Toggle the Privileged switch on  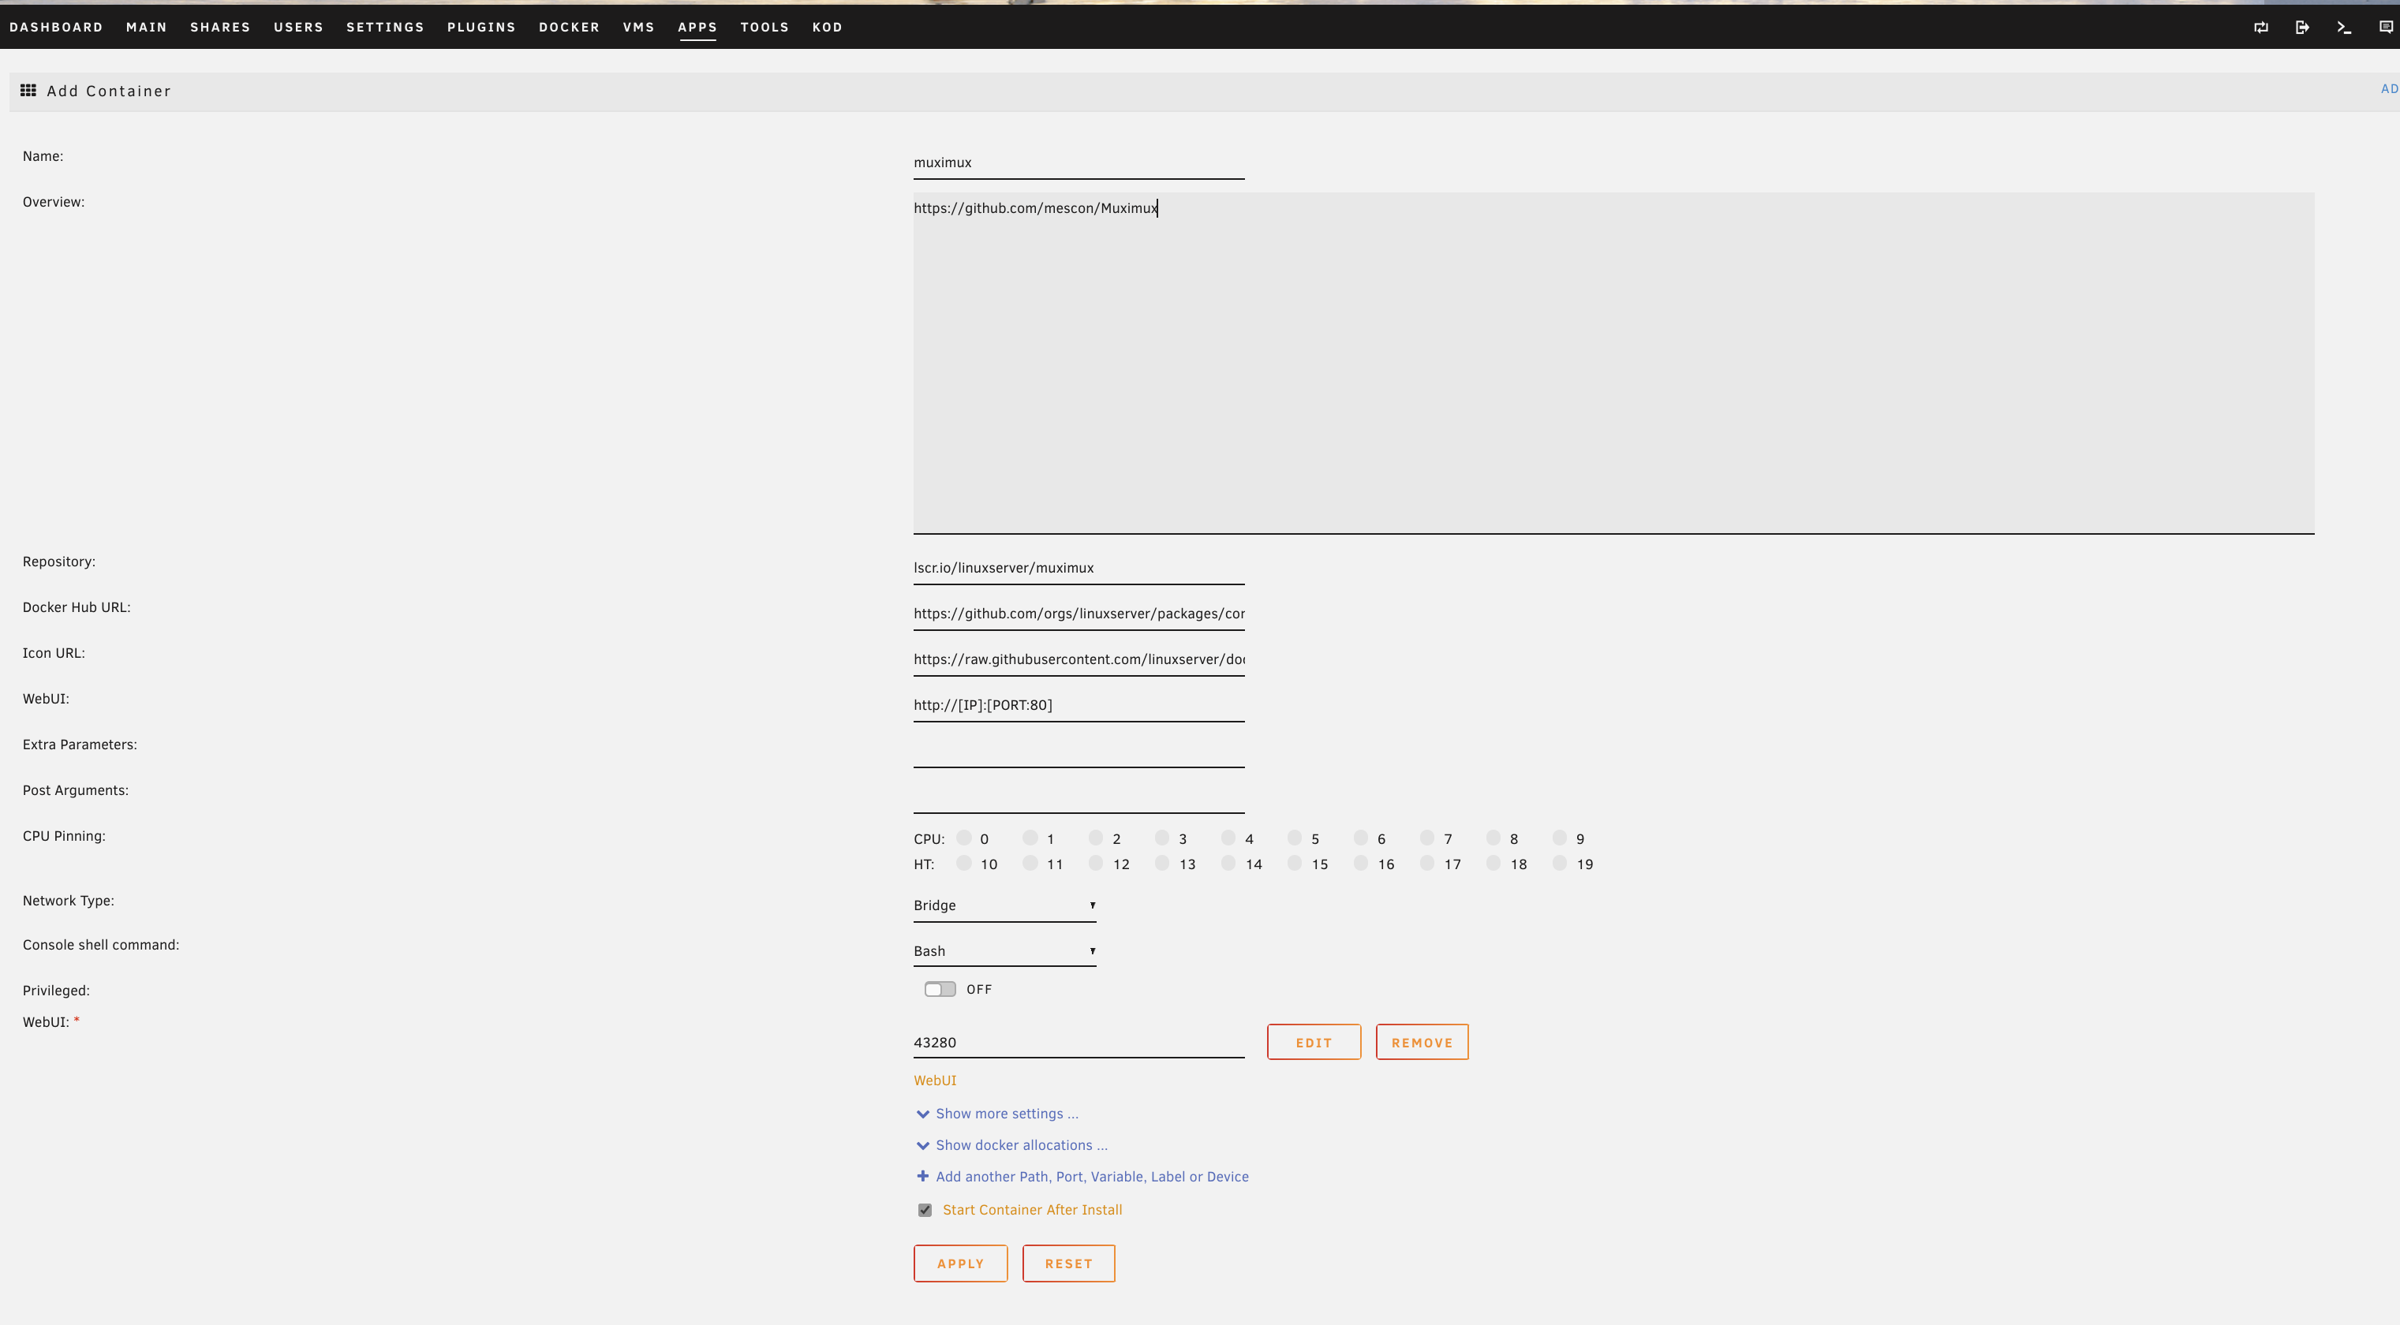click(x=939, y=989)
